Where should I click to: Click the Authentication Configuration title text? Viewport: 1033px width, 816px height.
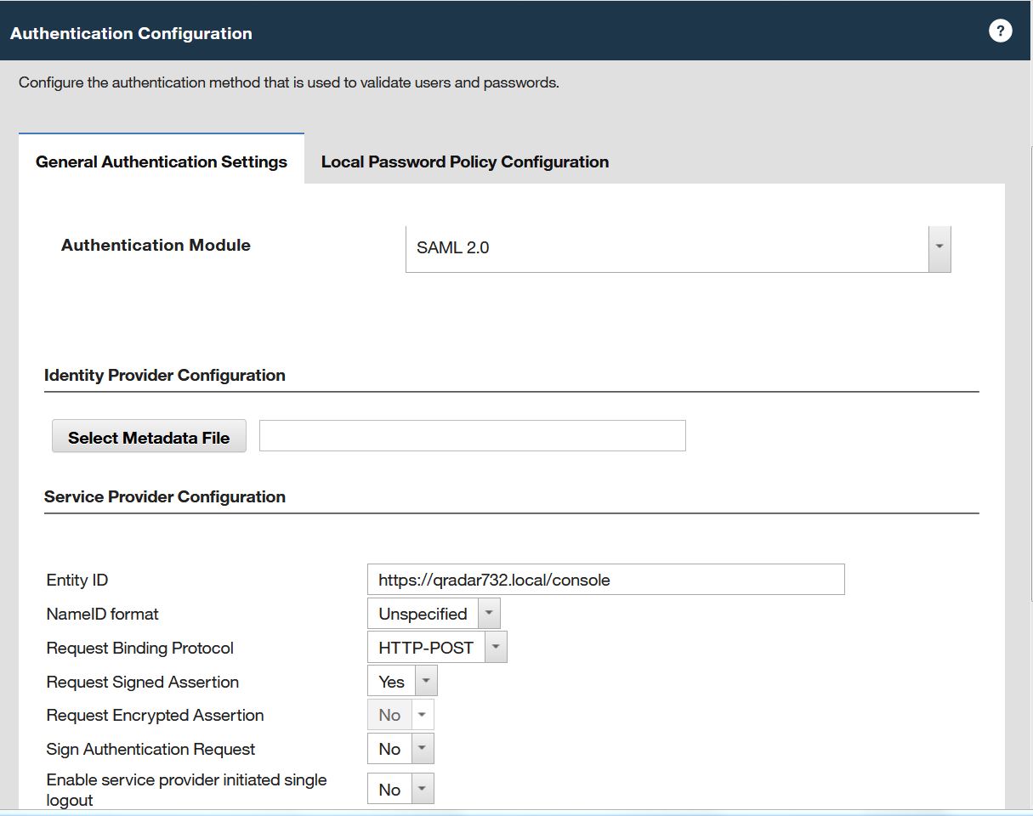[131, 33]
